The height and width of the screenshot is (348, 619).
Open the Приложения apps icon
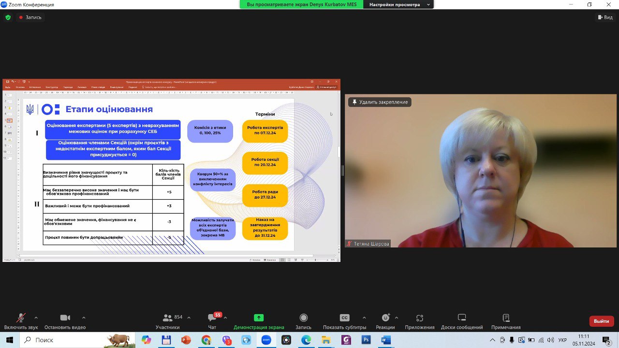tap(420, 318)
